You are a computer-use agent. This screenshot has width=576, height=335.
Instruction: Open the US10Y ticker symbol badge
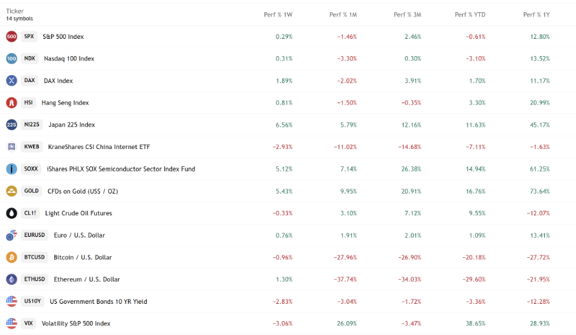(x=32, y=301)
